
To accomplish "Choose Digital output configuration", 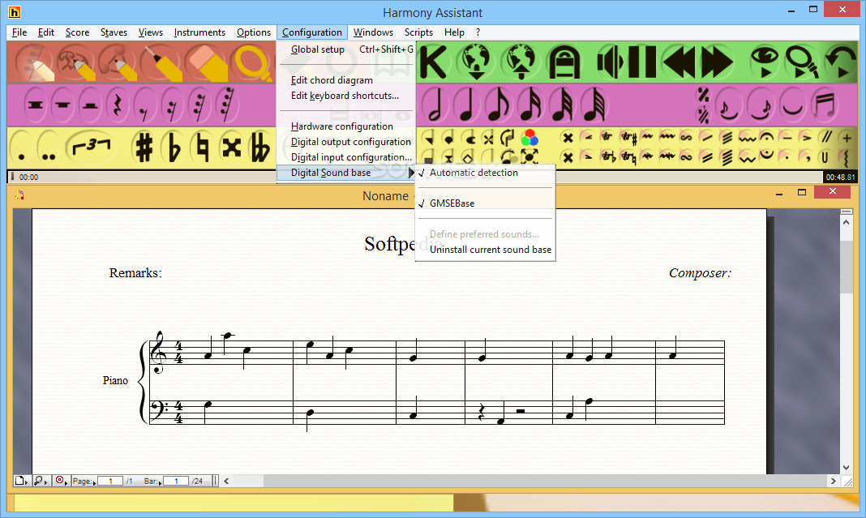I will tap(346, 142).
